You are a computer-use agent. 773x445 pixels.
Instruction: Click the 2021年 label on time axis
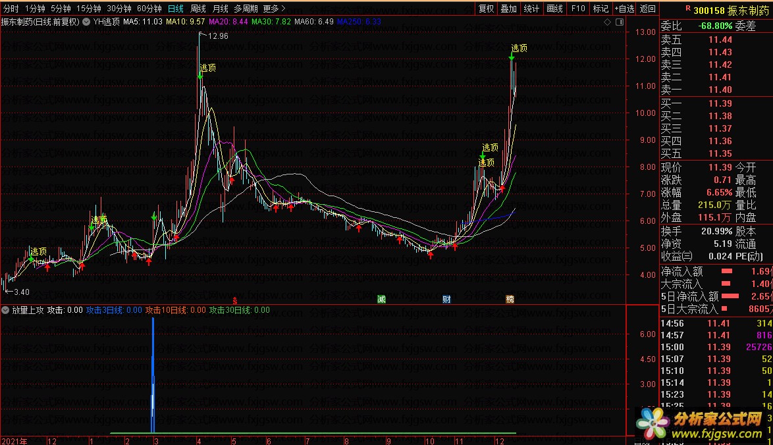pos(14,441)
